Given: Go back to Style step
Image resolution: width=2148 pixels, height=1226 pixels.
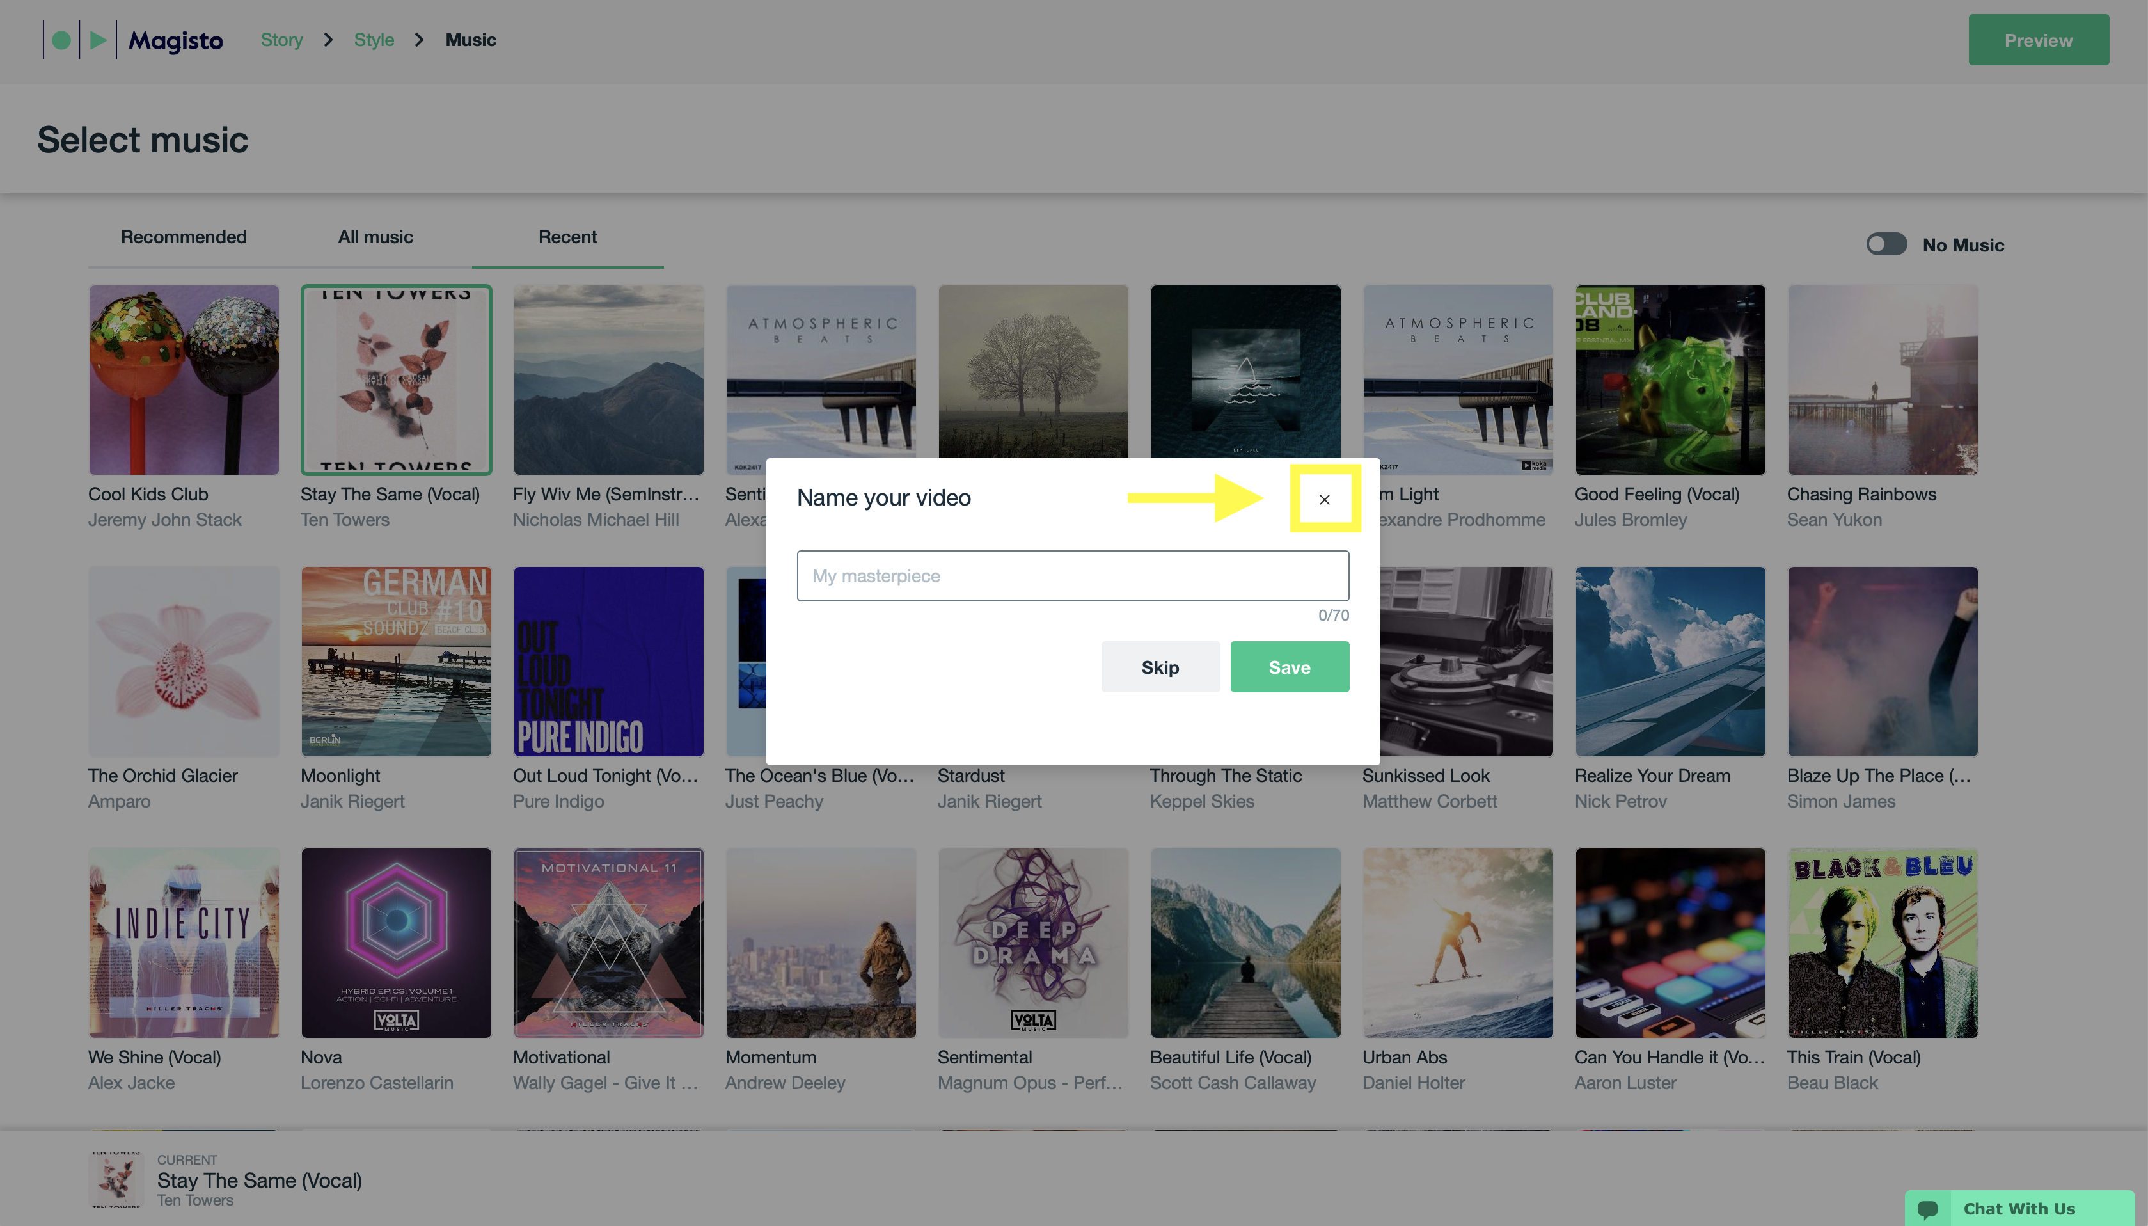Looking at the screenshot, I should tap(374, 40).
